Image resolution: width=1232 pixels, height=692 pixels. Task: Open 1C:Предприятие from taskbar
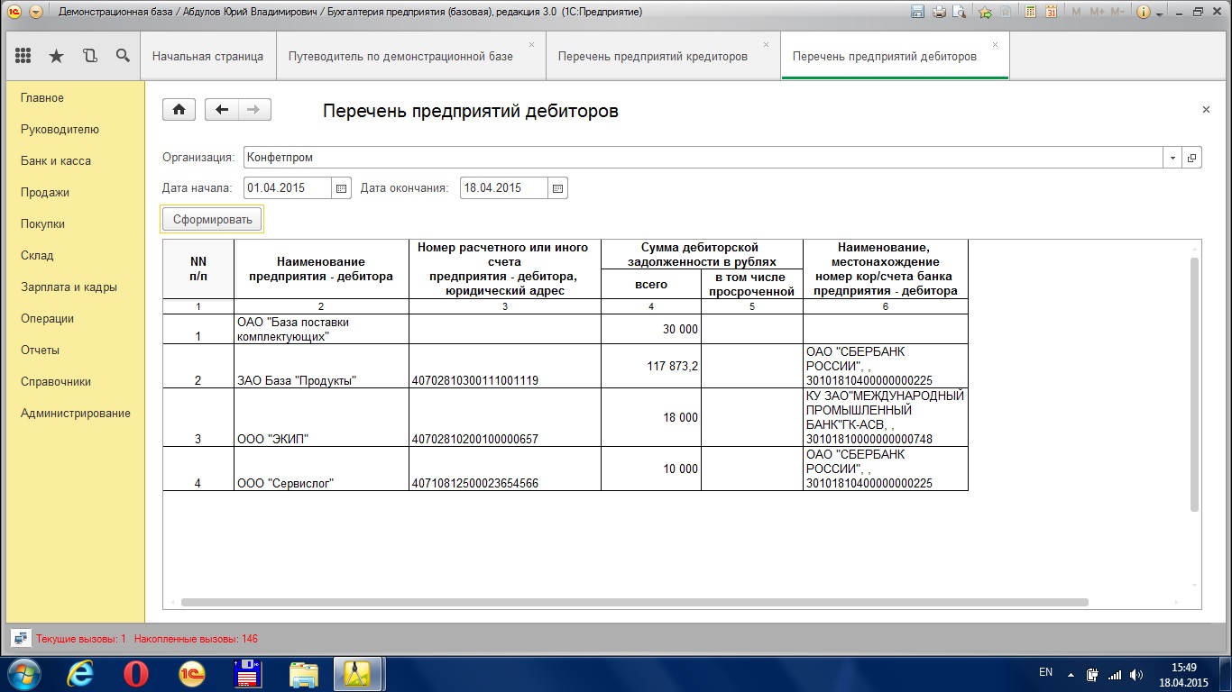192,673
